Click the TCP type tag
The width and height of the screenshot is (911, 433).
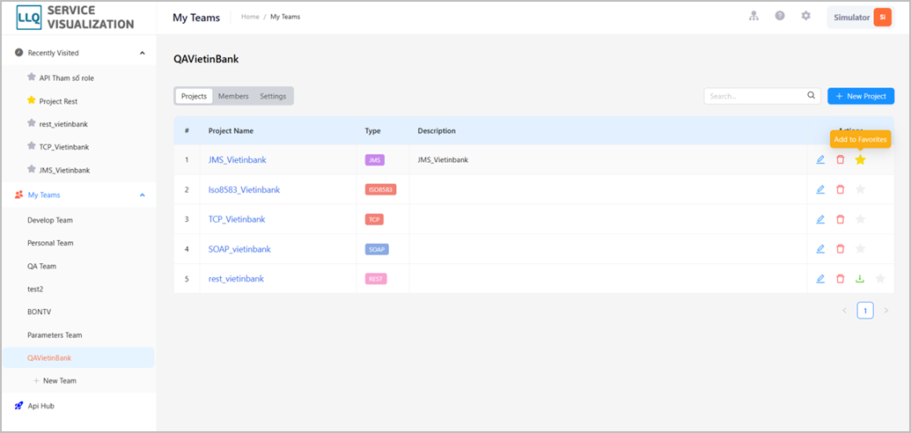point(374,219)
